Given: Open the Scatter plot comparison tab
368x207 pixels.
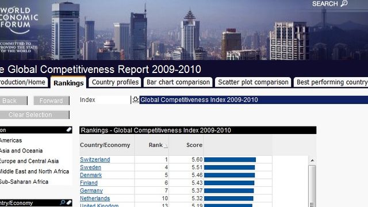Looking at the screenshot, I should 253,82.
